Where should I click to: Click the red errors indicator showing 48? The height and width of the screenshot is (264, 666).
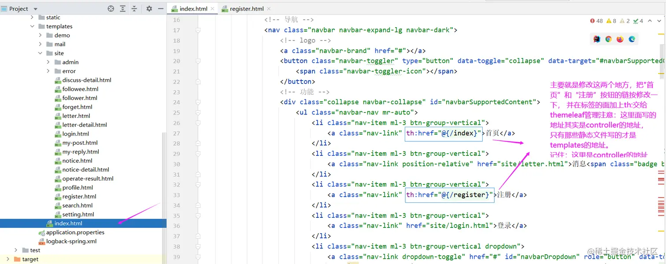click(x=596, y=21)
